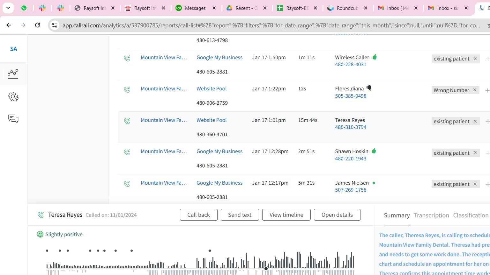
Task: Remove existing patient tag from Shawn Hoskin row
Action: coord(475,153)
